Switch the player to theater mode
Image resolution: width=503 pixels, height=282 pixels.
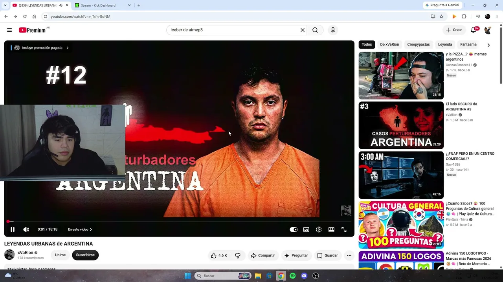tap(331, 230)
